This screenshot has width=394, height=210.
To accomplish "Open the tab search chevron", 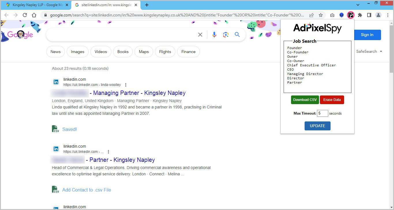I will [358, 5].
